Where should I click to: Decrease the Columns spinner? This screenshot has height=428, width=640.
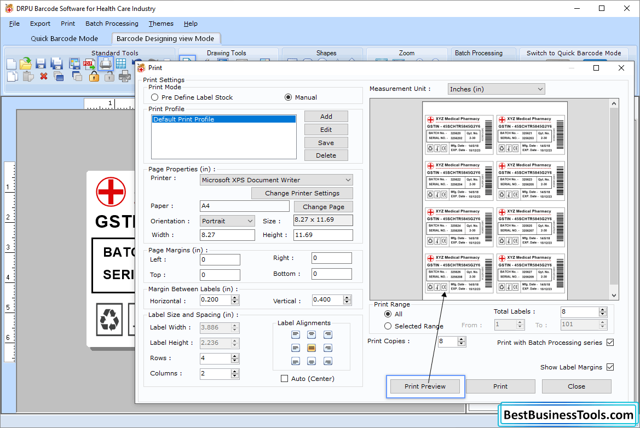pyautogui.click(x=235, y=376)
